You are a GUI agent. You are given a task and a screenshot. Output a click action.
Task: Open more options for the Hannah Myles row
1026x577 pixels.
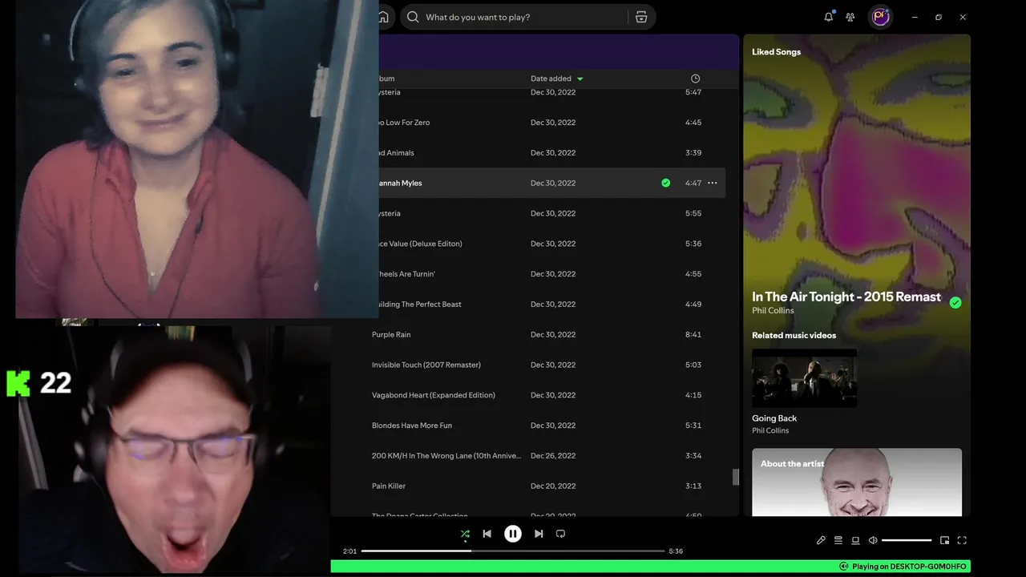pos(712,183)
